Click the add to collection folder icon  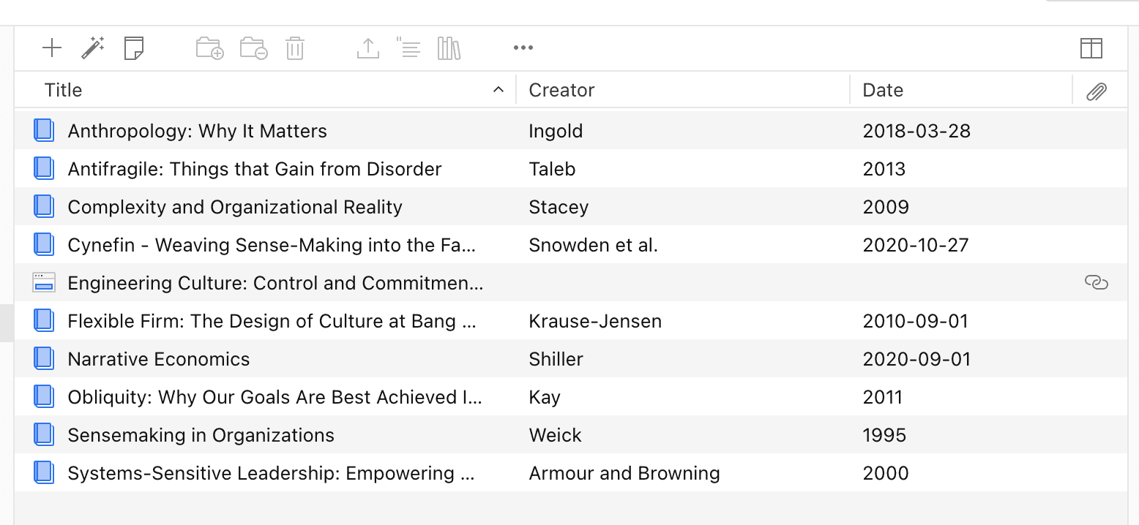click(x=210, y=48)
